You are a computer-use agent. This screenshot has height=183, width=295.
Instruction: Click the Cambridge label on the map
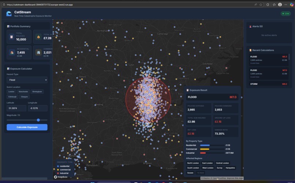(163, 34)
